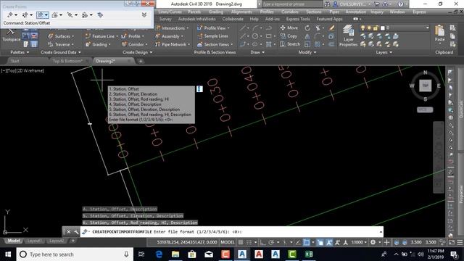Click the Mirror tool icon

coord(307,36)
